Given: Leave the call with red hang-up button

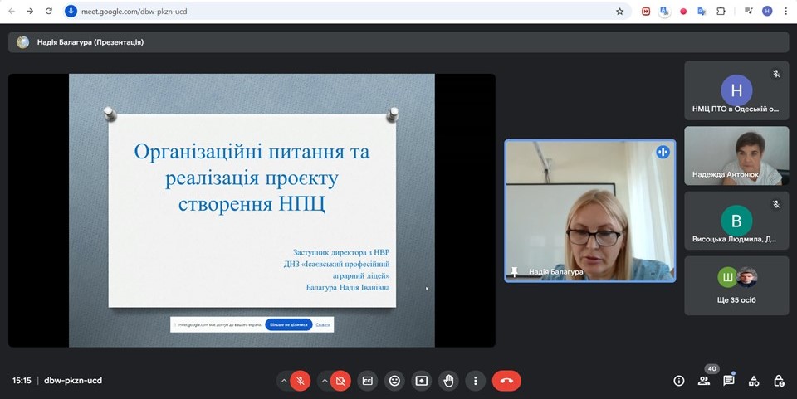Looking at the screenshot, I should point(506,381).
